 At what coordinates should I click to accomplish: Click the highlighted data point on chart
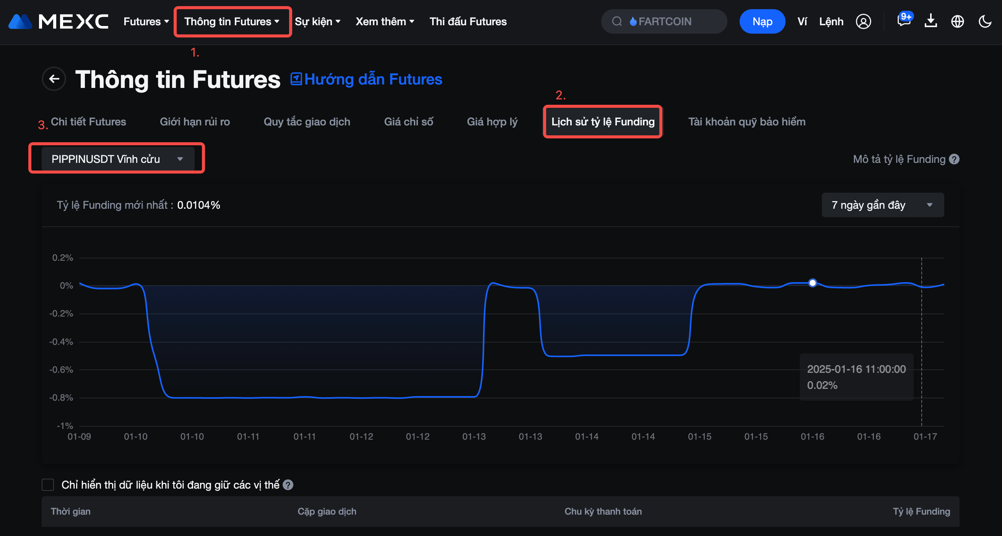tap(812, 283)
